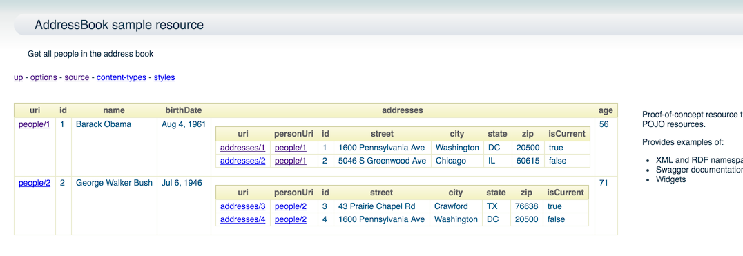The height and width of the screenshot is (256, 743).
Task: Open the people/1 link in the outer uri column
Action: point(34,124)
